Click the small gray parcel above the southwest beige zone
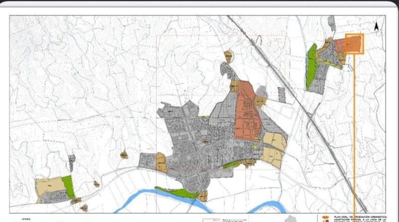399x222 pixels. [x=72, y=162]
